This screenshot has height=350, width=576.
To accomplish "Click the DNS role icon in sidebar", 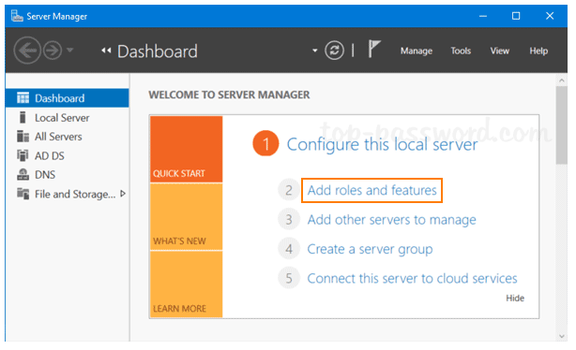I will point(23,174).
